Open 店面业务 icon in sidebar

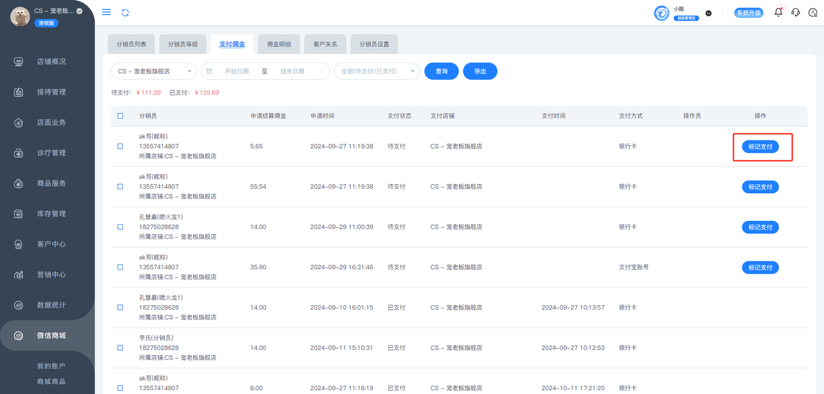click(19, 122)
